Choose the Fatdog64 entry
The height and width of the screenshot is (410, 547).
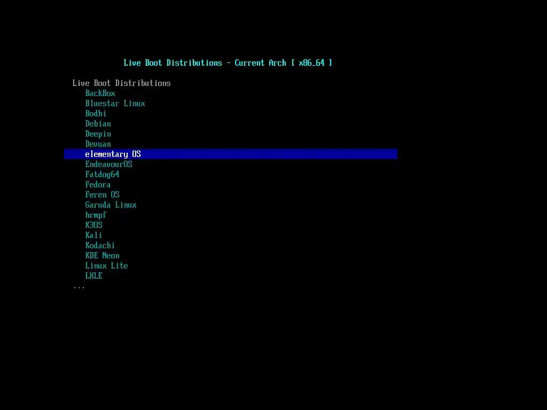coord(102,175)
